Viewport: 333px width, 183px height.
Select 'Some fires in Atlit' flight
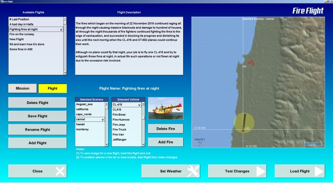pos(36,49)
